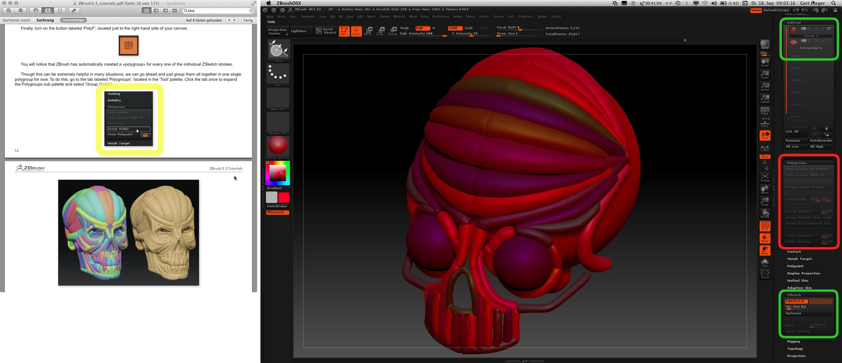The height and width of the screenshot is (363, 842).
Task: Open the Texture Off selector
Action: point(278,123)
